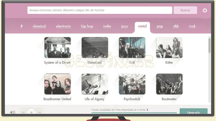Click the free download tracks progress bar
The height and width of the screenshot is (121, 216).
coord(134,113)
